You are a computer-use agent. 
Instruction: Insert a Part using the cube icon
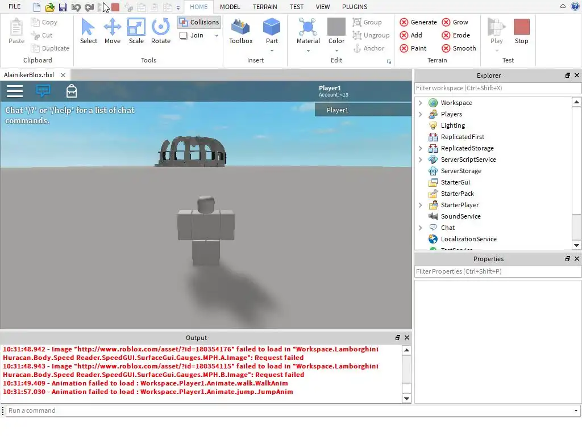coord(272,27)
